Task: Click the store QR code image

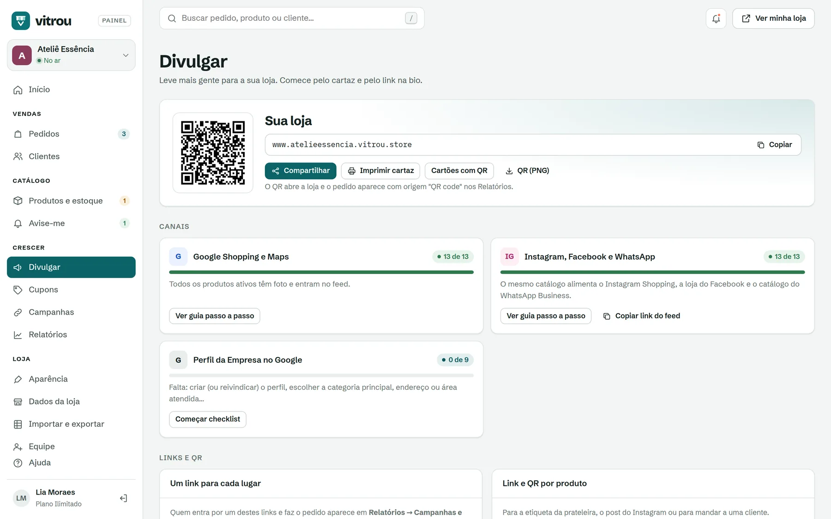Action: 213,153
